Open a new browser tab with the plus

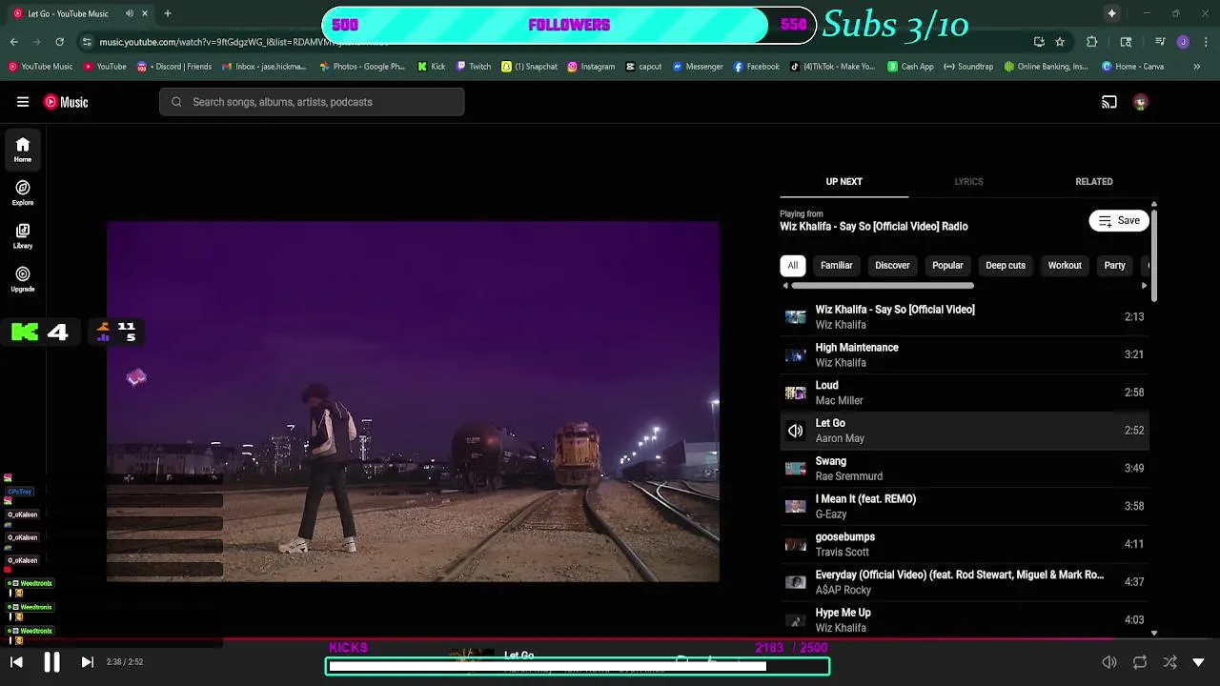168,13
